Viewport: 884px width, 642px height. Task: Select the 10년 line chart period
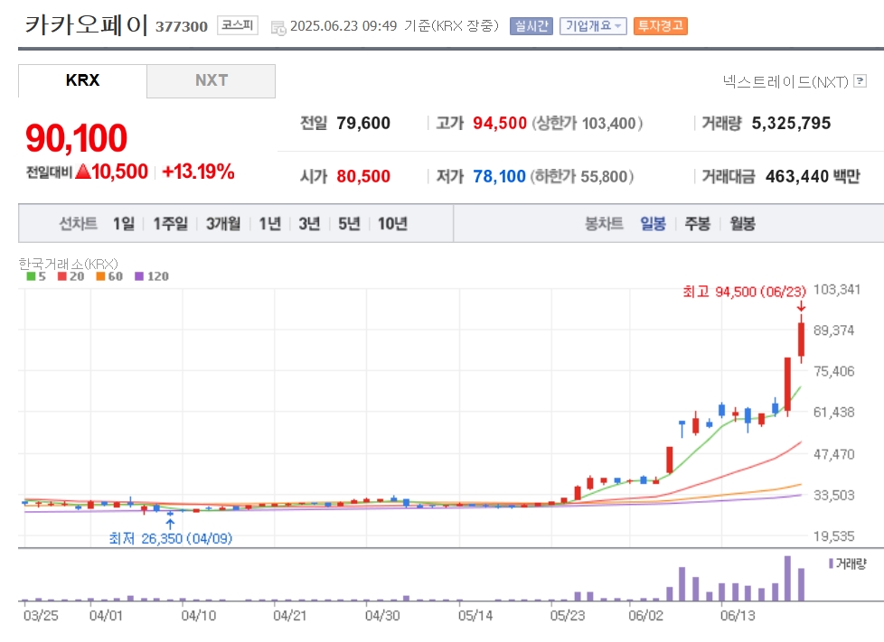pos(392,224)
